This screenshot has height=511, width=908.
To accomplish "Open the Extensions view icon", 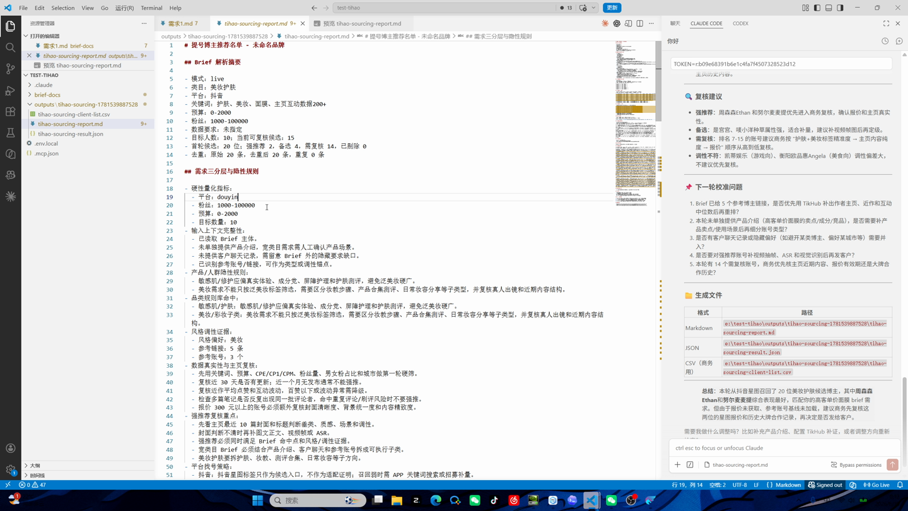I will point(10,112).
